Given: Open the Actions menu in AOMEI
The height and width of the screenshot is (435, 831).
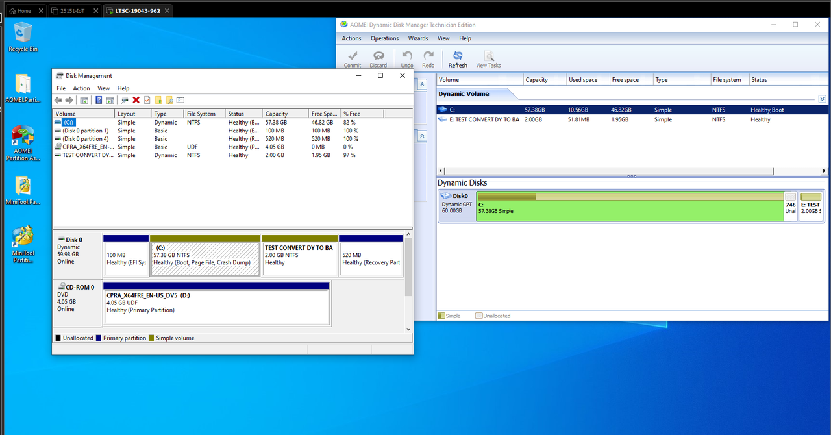Looking at the screenshot, I should coord(352,38).
